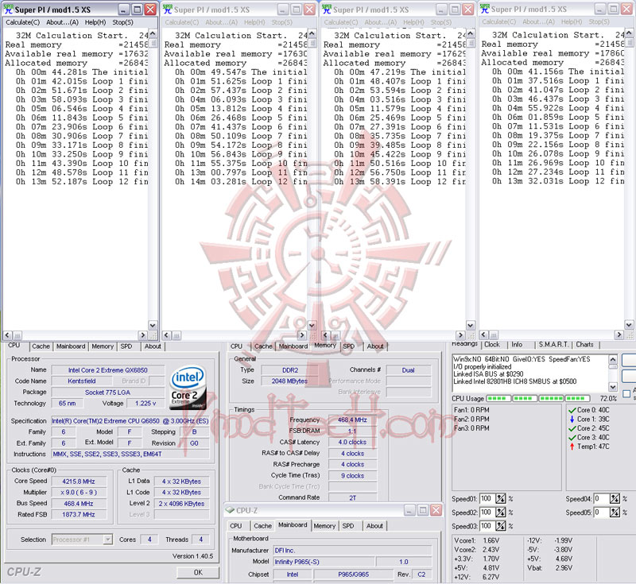Click Temp1 red up arrow icon
The image size is (636, 584).
572,447
